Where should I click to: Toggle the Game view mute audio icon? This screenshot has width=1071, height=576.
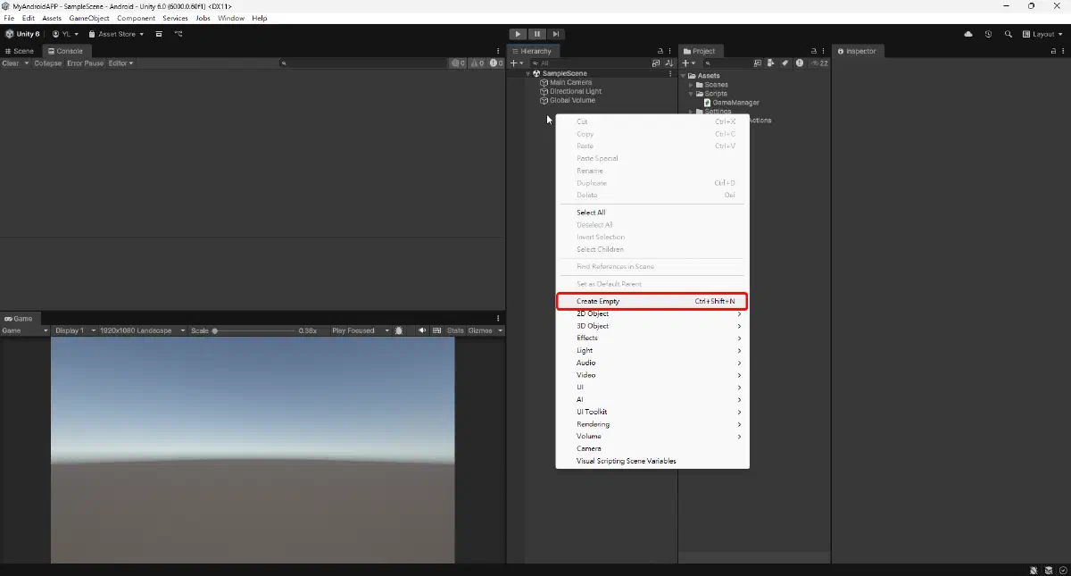click(422, 330)
